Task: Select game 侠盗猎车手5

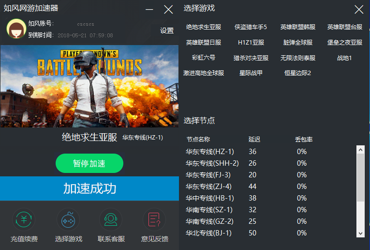Action: pyautogui.click(x=251, y=27)
